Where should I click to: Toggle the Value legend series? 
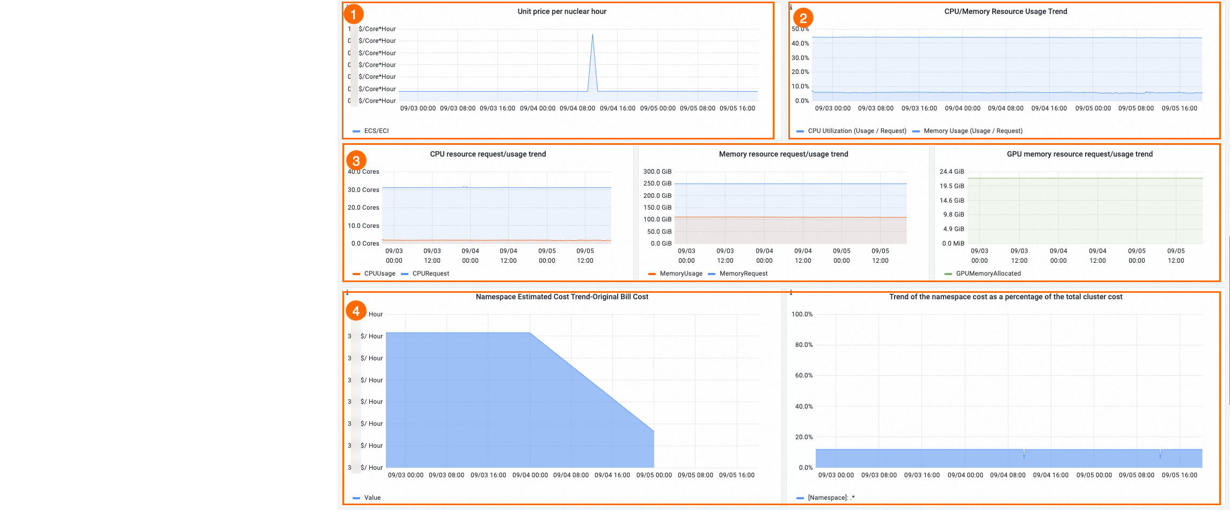pos(372,498)
